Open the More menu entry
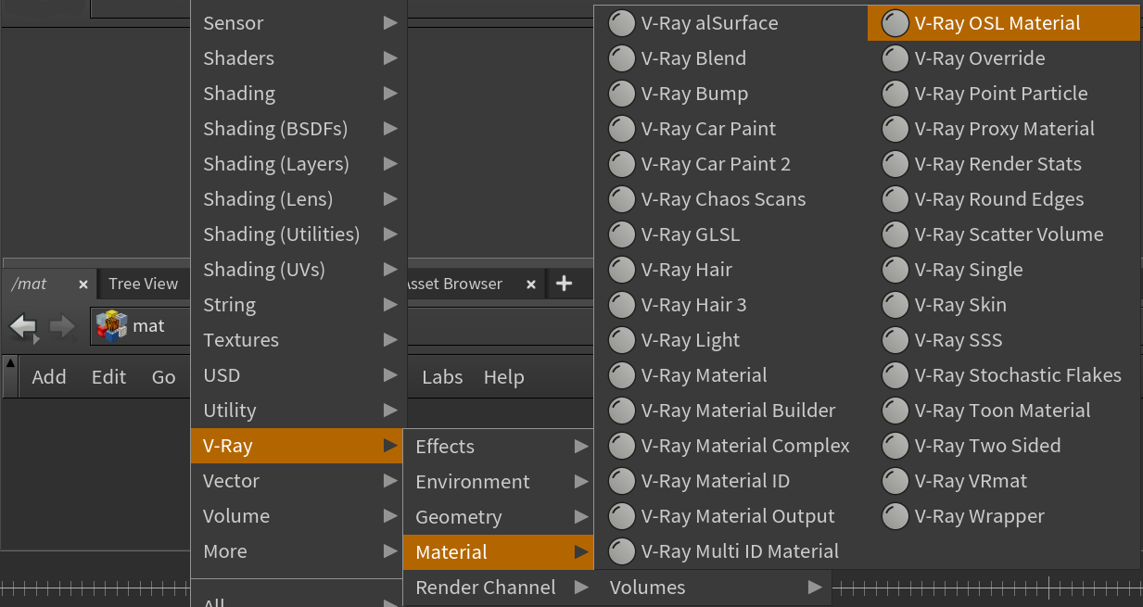Image resolution: width=1143 pixels, height=607 pixels. (x=298, y=551)
